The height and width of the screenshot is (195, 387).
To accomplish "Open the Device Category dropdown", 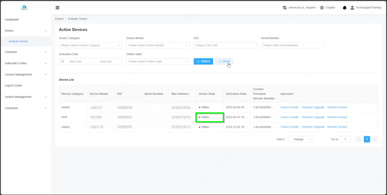I will point(91,45).
